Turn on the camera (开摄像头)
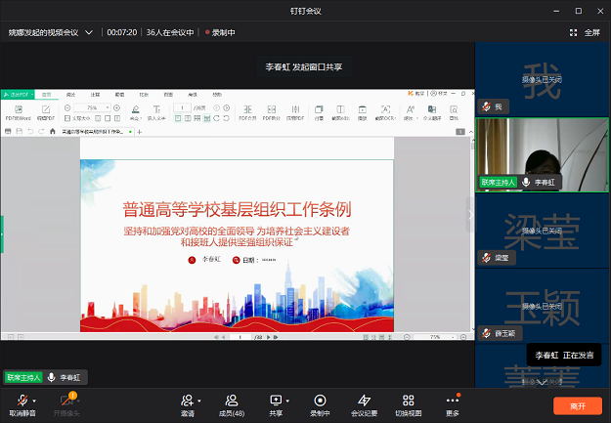The image size is (611, 423). [66, 400]
